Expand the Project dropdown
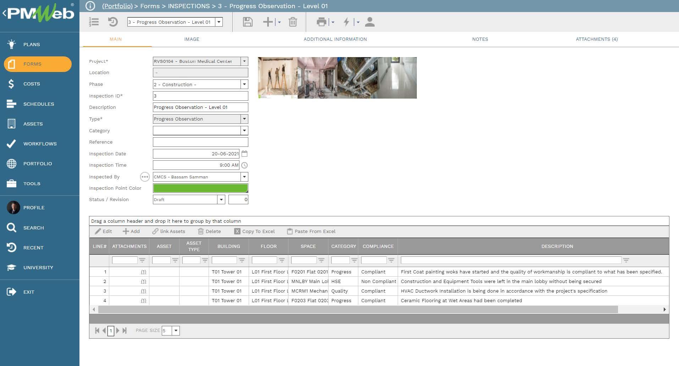 244,61
